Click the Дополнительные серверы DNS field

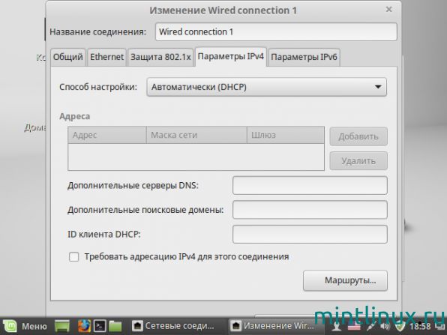310,185
